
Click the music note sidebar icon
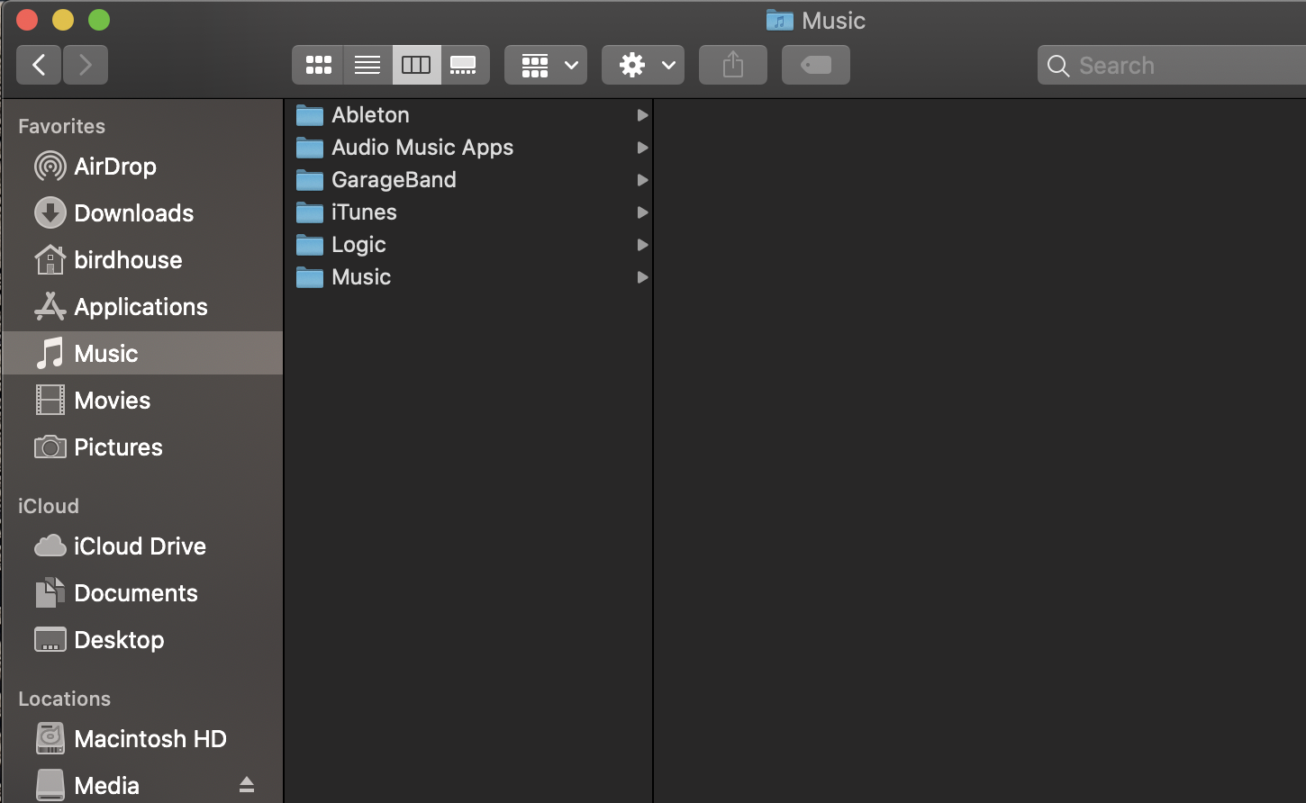(x=50, y=353)
